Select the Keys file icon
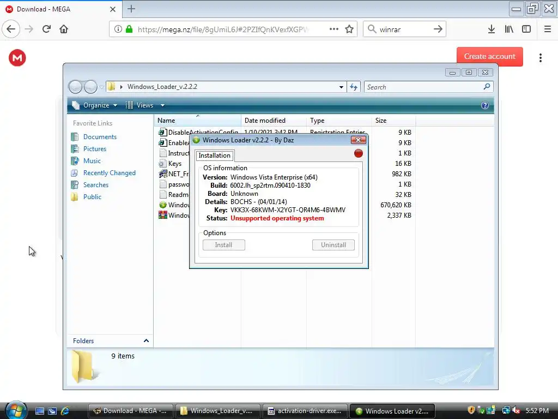The height and width of the screenshot is (419, 558). tap(162, 164)
